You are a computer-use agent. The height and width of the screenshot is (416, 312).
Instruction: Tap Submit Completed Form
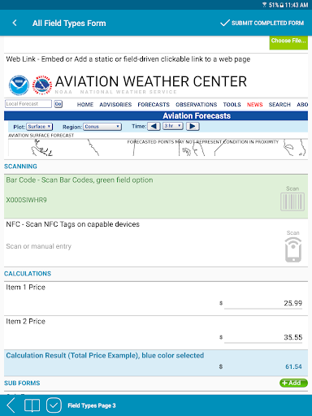pos(262,23)
